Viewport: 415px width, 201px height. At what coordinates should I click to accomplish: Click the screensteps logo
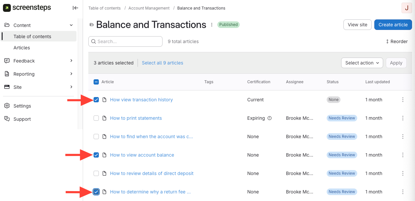(x=27, y=8)
